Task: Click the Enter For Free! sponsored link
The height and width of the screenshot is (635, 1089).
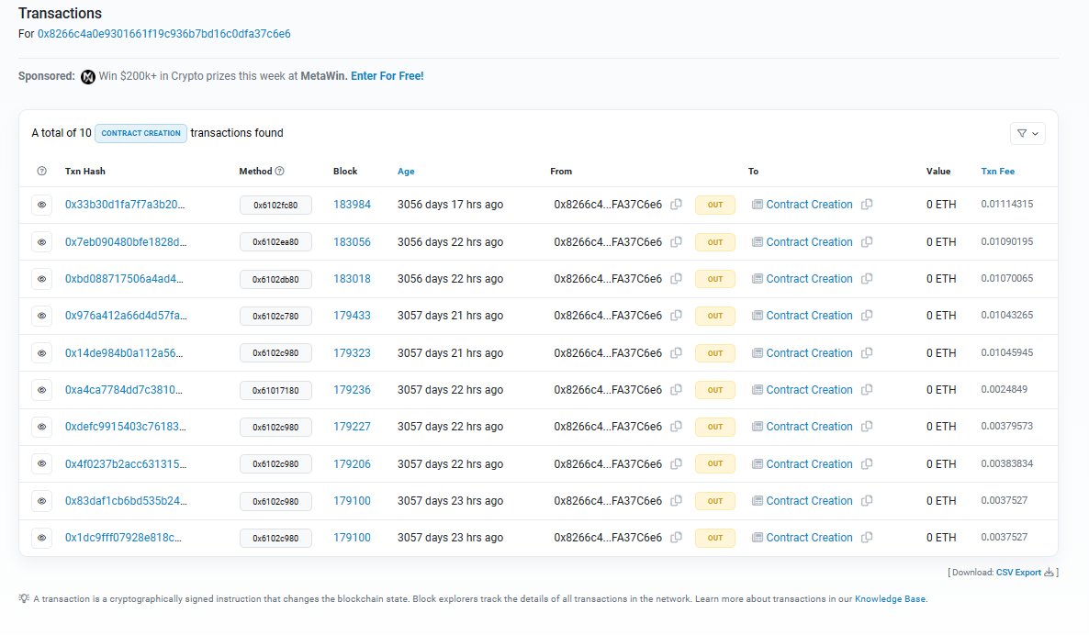Action: click(x=387, y=76)
